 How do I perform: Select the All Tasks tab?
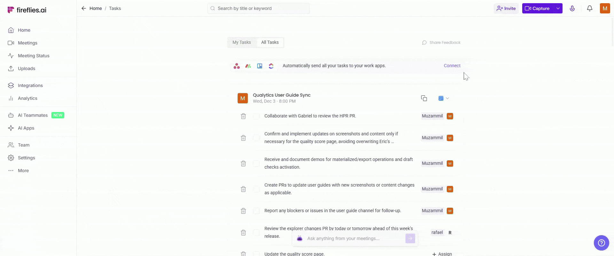(270, 42)
